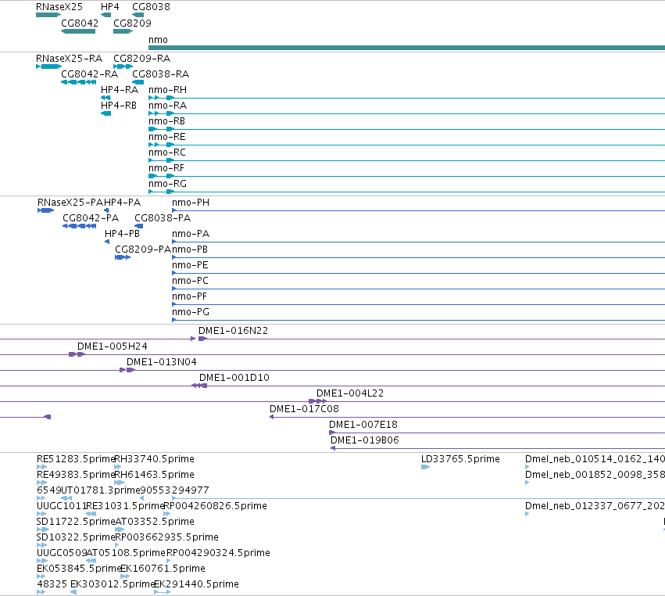Select the CG8038-RA transcript label

[x=161, y=74]
